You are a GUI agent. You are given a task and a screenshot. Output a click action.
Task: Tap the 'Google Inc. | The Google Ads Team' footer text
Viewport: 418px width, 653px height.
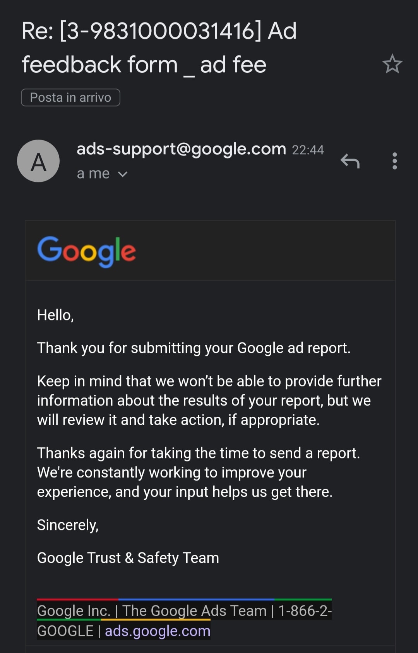coord(152,611)
